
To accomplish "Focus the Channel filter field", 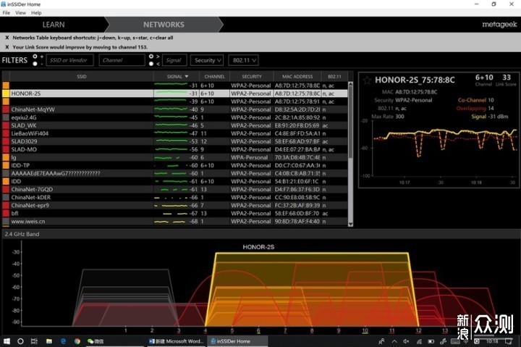I will (122, 60).
